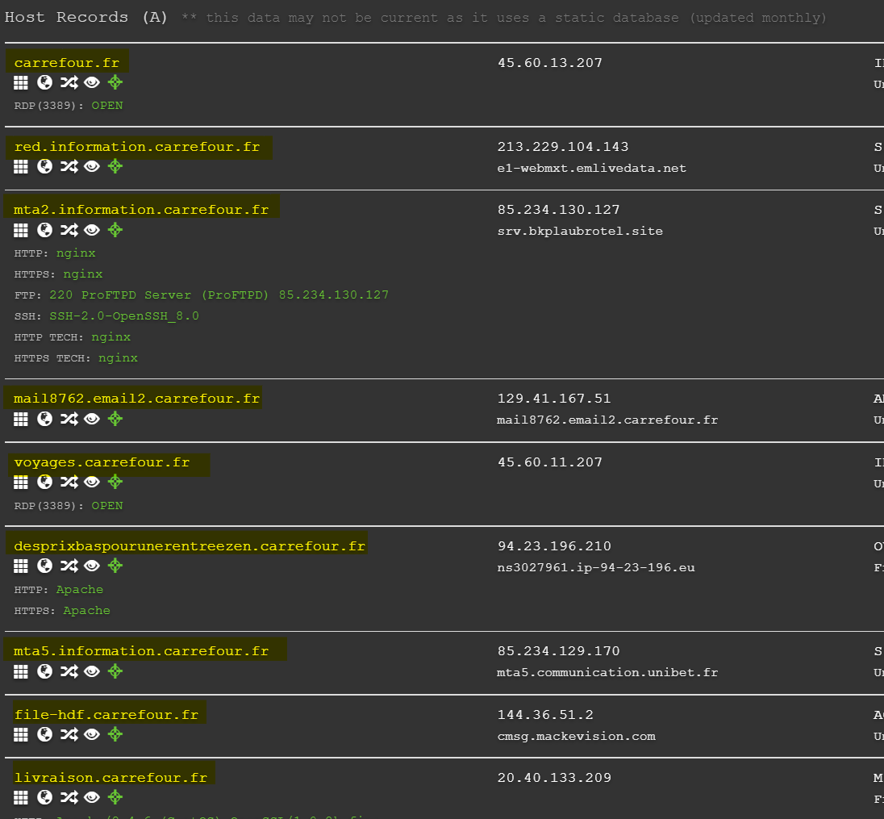
Task: Click the green crosshair for red.information.carrefour.fr
Action: [x=115, y=166]
